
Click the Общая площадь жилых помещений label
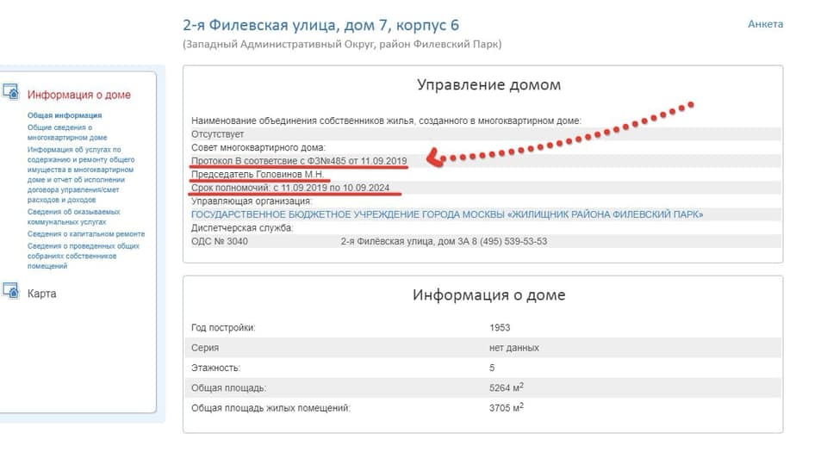tap(270, 408)
